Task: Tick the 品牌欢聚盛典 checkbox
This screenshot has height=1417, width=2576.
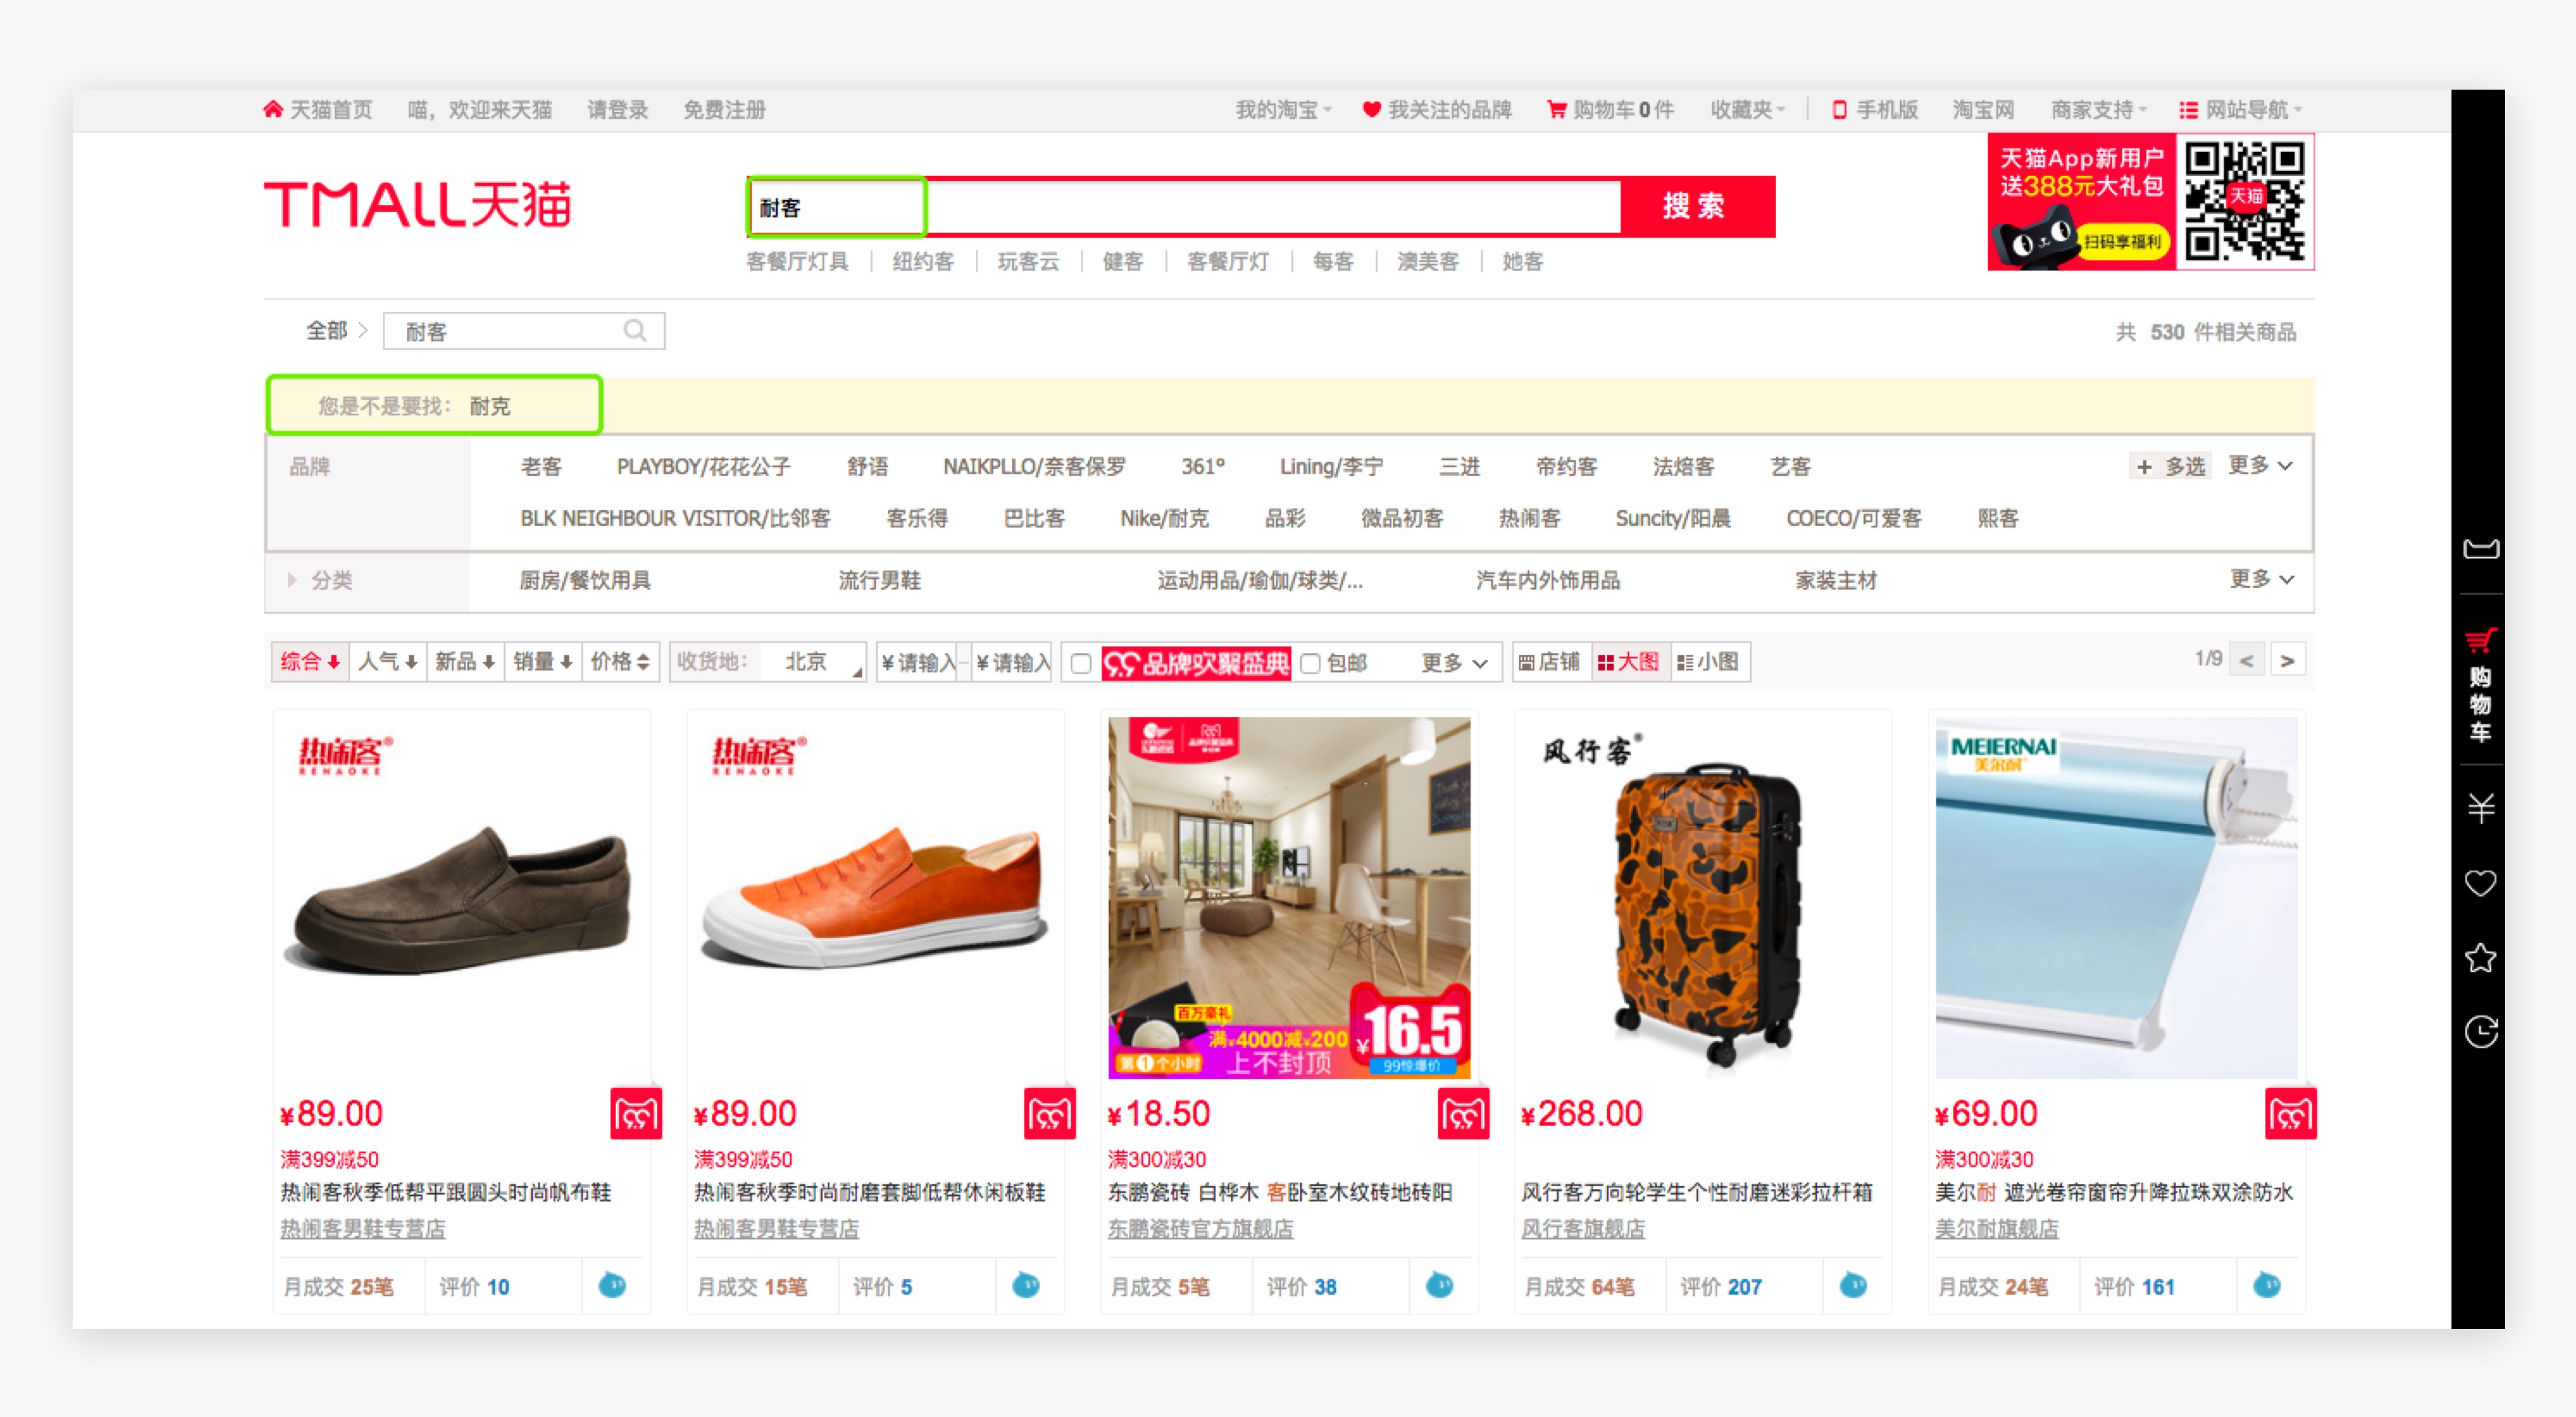Action: [x=1080, y=663]
